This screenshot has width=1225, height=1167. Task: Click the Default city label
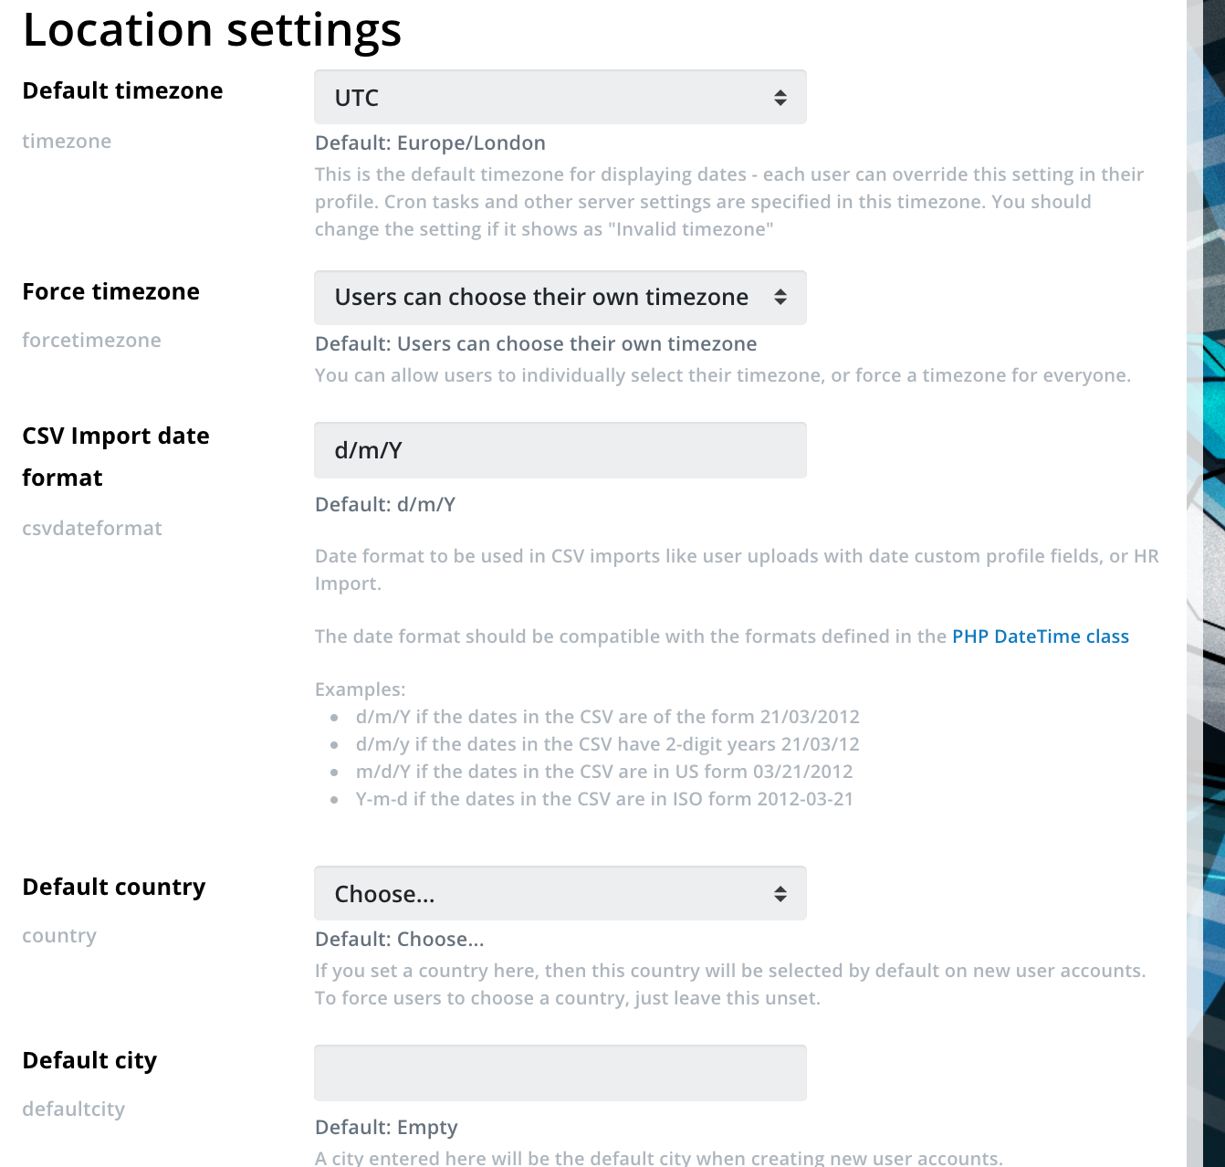[x=89, y=1060]
